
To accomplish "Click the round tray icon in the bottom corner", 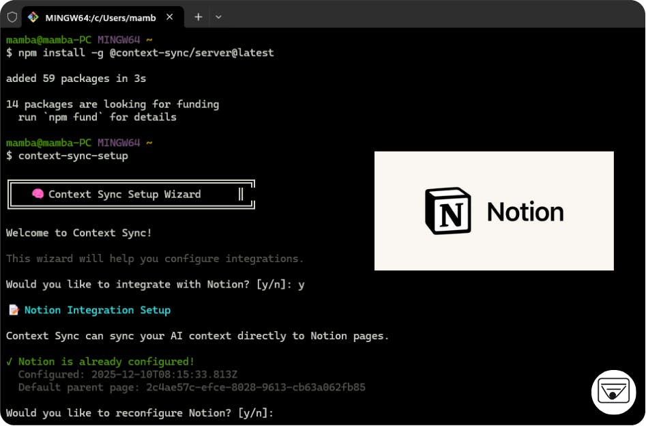I will (x=613, y=392).
